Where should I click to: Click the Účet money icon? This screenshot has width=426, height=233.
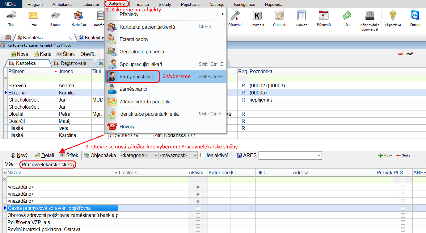click(x=347, y=16)
